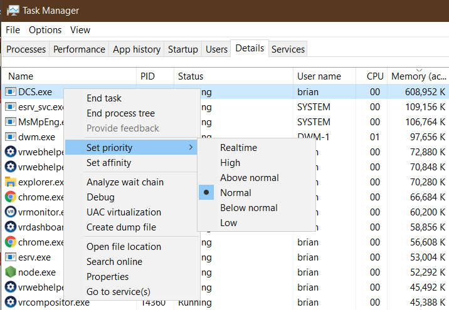This screenshot has width=449, height=310.
Task: Sort by the Memory column header
Action: pos(418,76)
